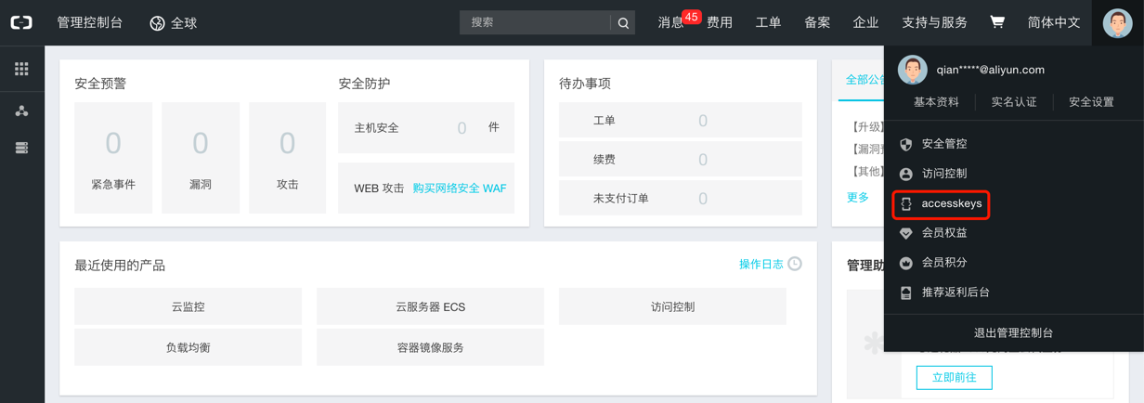Screen dimensions: 1144x403
Task: Open the shopping cart icon
Action: (x=997, y=22)
